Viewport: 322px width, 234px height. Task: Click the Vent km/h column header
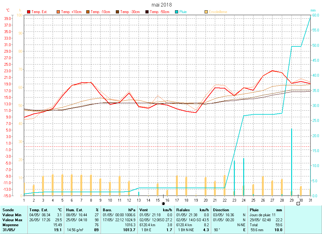156,210
